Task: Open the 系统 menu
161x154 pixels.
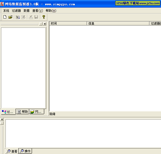Action: [6, 11]
